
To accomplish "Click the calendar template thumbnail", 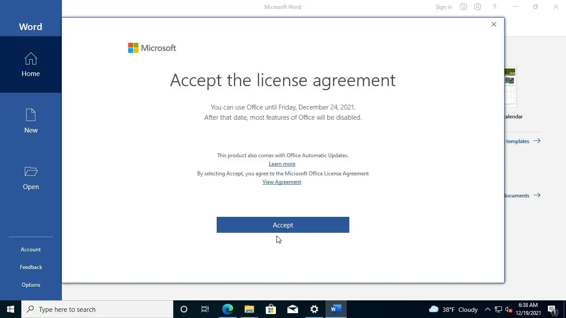I will [510, 87].
